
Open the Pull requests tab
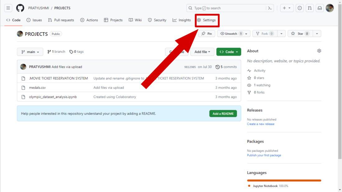click(x=61, y=20)
